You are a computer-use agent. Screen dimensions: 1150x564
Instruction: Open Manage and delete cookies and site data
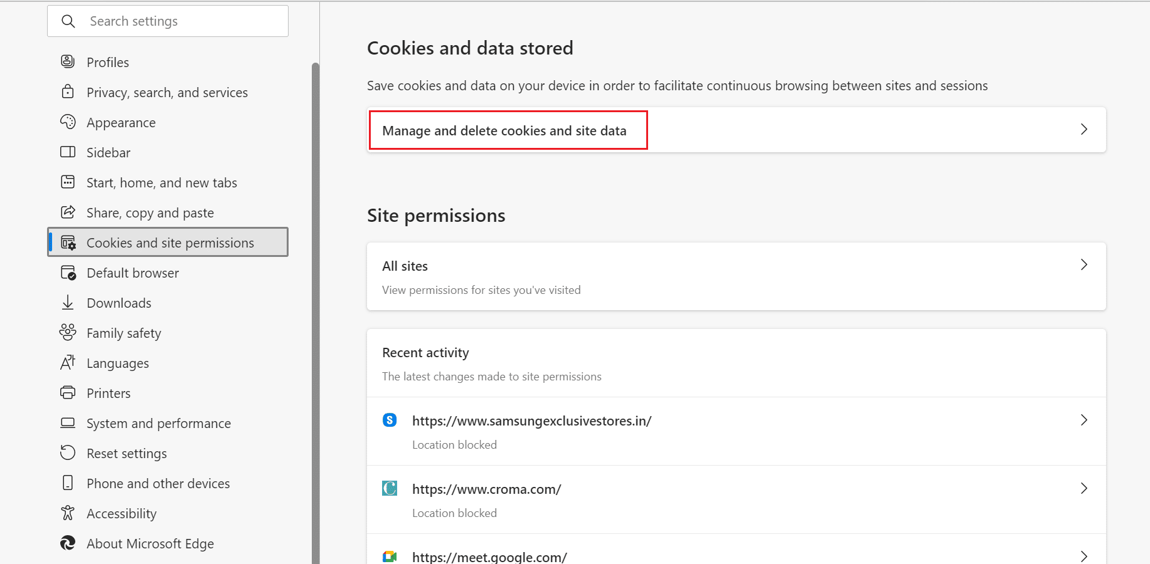[x=504, y=130]
